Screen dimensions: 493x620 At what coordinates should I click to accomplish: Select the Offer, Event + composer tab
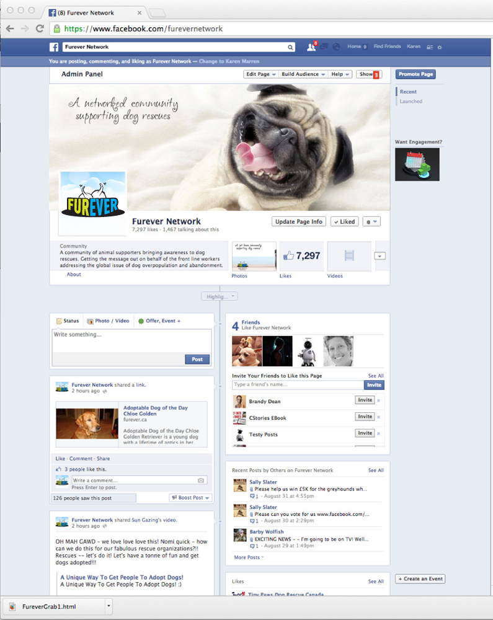[x=159, y=321]
